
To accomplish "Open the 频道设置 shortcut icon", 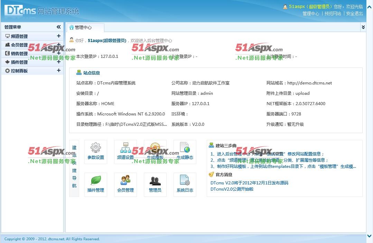I will point(125,152).
